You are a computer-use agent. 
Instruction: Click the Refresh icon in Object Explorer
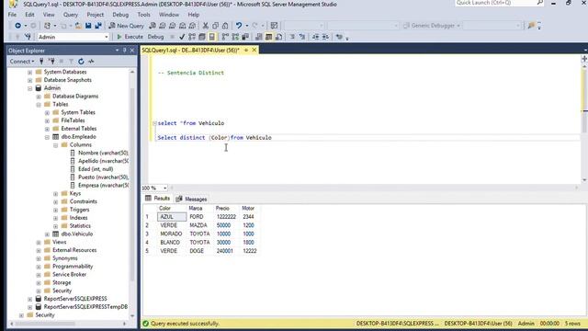pyautogui.click(x=81, y=62)
